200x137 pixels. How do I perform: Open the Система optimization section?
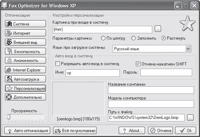click(x=25, y=24)
